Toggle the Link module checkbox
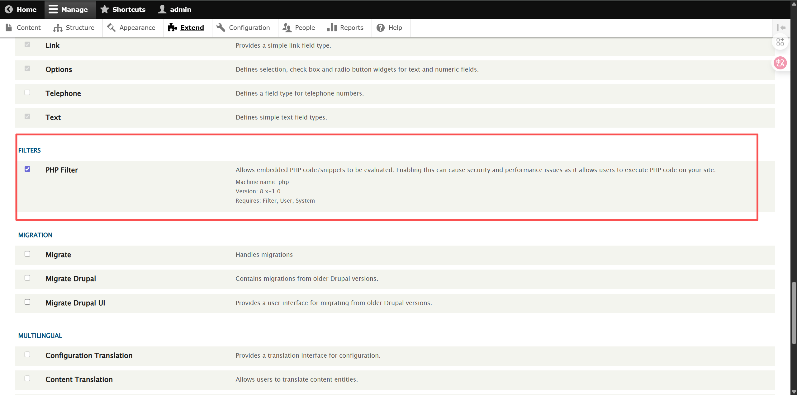 click(27, 45)
